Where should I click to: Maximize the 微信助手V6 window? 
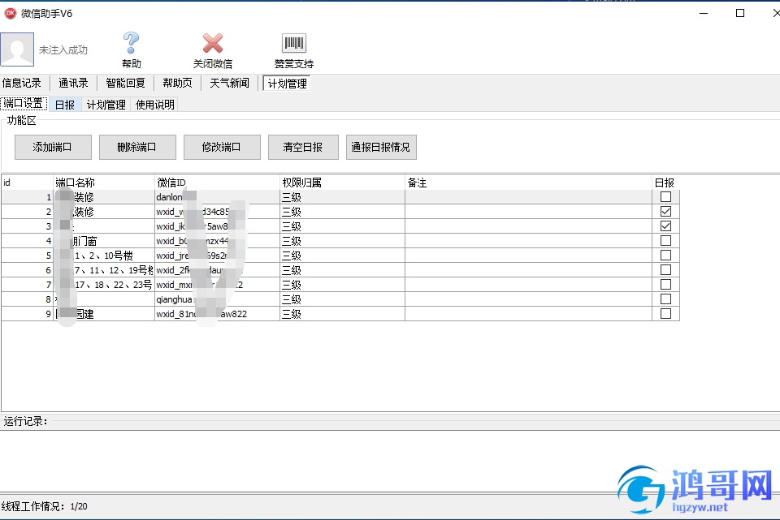point(740,13)
